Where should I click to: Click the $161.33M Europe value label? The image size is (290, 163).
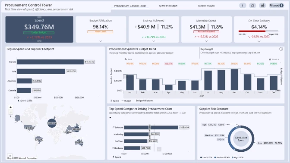[90, 62]
